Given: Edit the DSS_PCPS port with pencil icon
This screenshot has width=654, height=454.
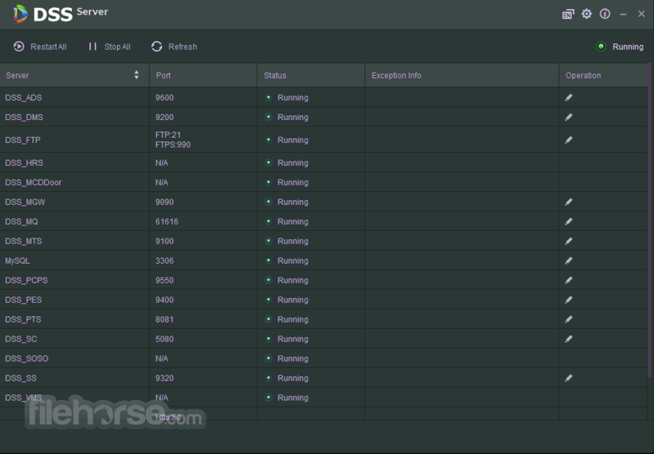Looking at the screenshot, I should click(x=568, y=280).
